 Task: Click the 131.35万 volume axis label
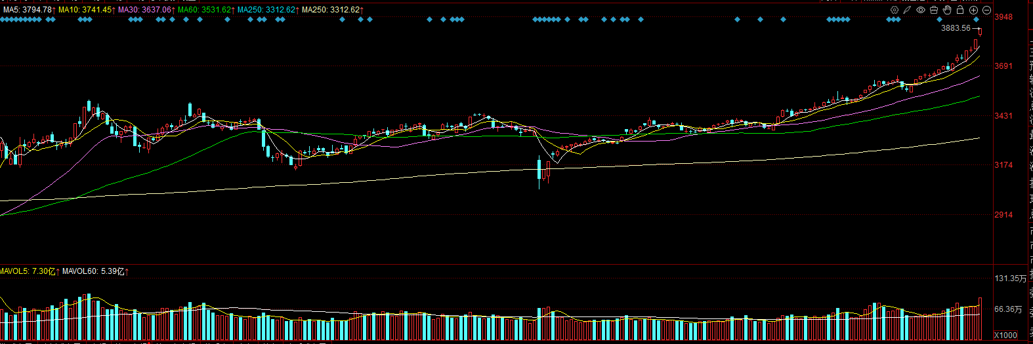pos(1010,278)
